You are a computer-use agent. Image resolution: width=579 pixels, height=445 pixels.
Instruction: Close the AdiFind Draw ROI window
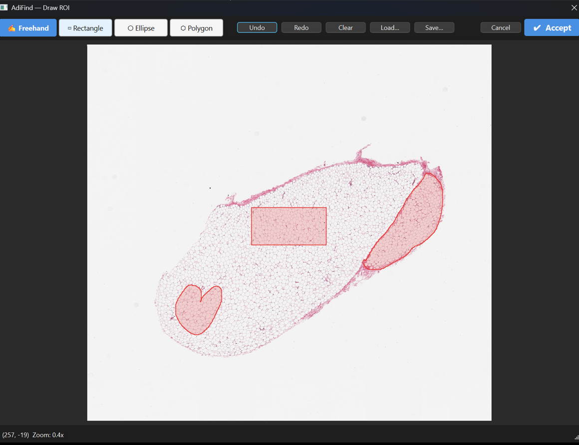tap(574, 7)
